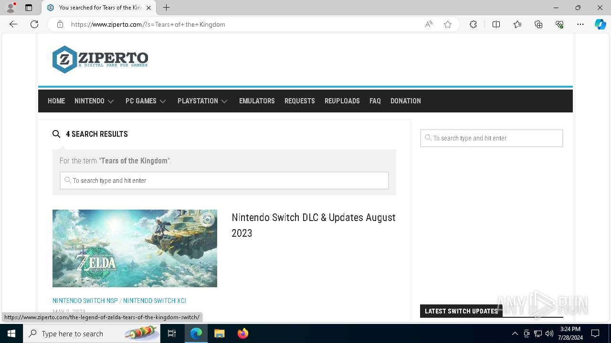
Task: Open Browser essentials heart icon
Action: (559, 24)
